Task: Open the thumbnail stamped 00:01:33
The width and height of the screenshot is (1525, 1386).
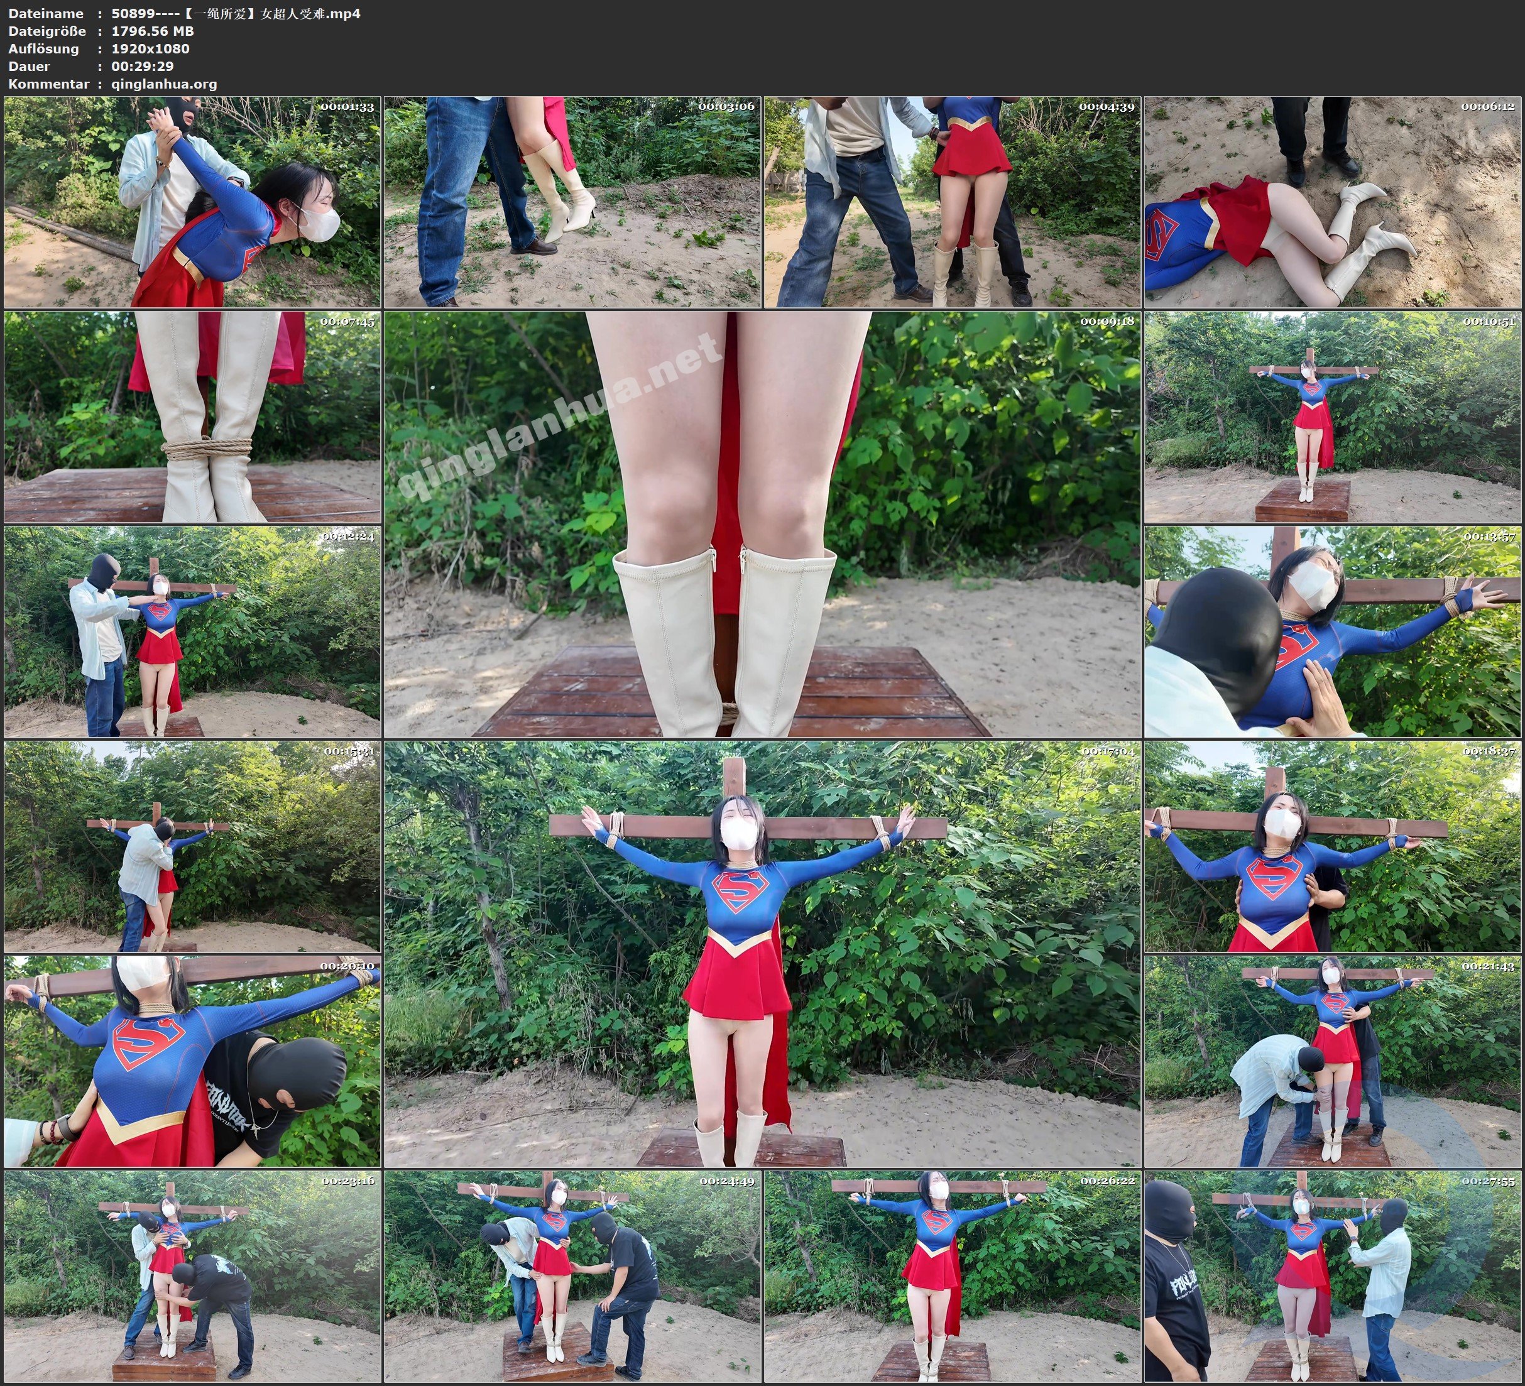Action: click(x=192, y=202)
